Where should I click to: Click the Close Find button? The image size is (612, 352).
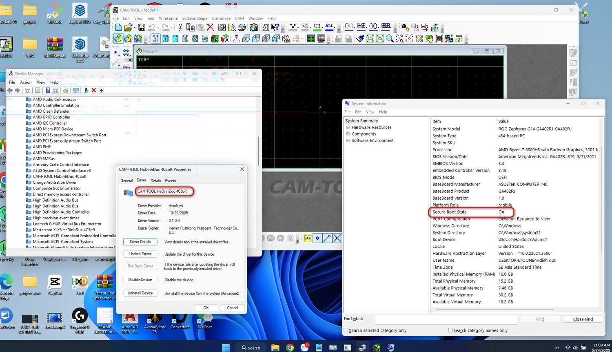pyautogui.click(x=583, y=319)
